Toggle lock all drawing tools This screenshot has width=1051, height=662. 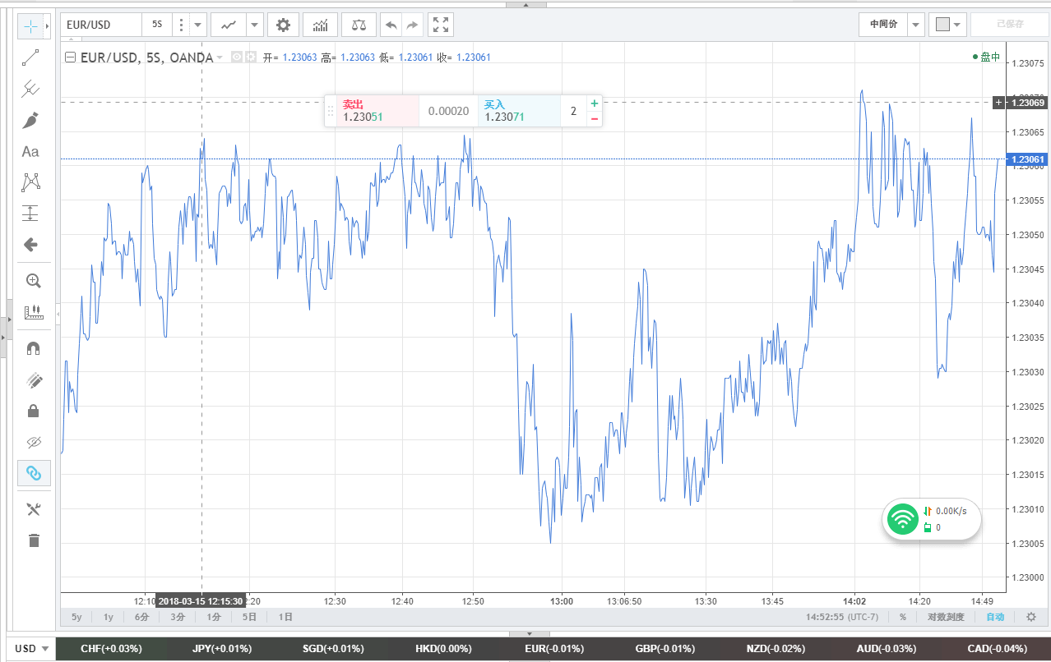[x=34, y=411]
